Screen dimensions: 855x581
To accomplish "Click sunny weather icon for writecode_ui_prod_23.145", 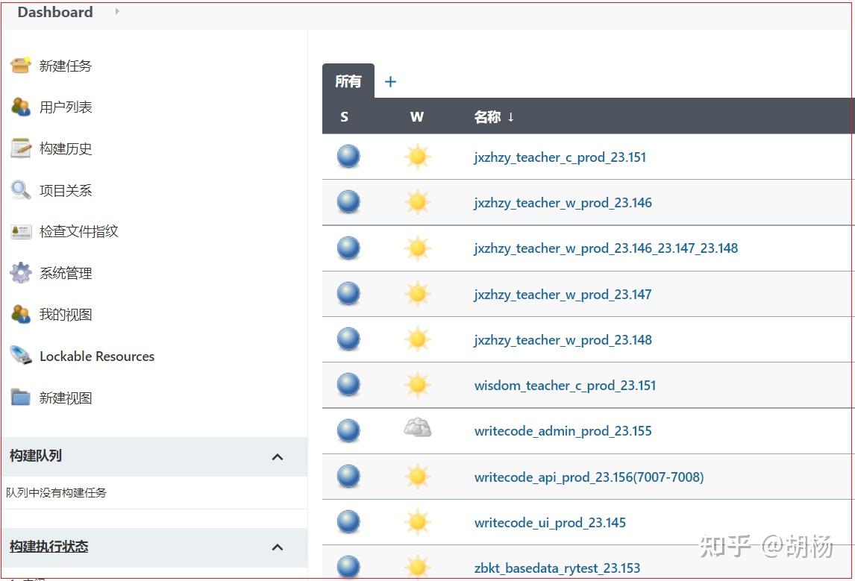I will click(x=418, y=522).
